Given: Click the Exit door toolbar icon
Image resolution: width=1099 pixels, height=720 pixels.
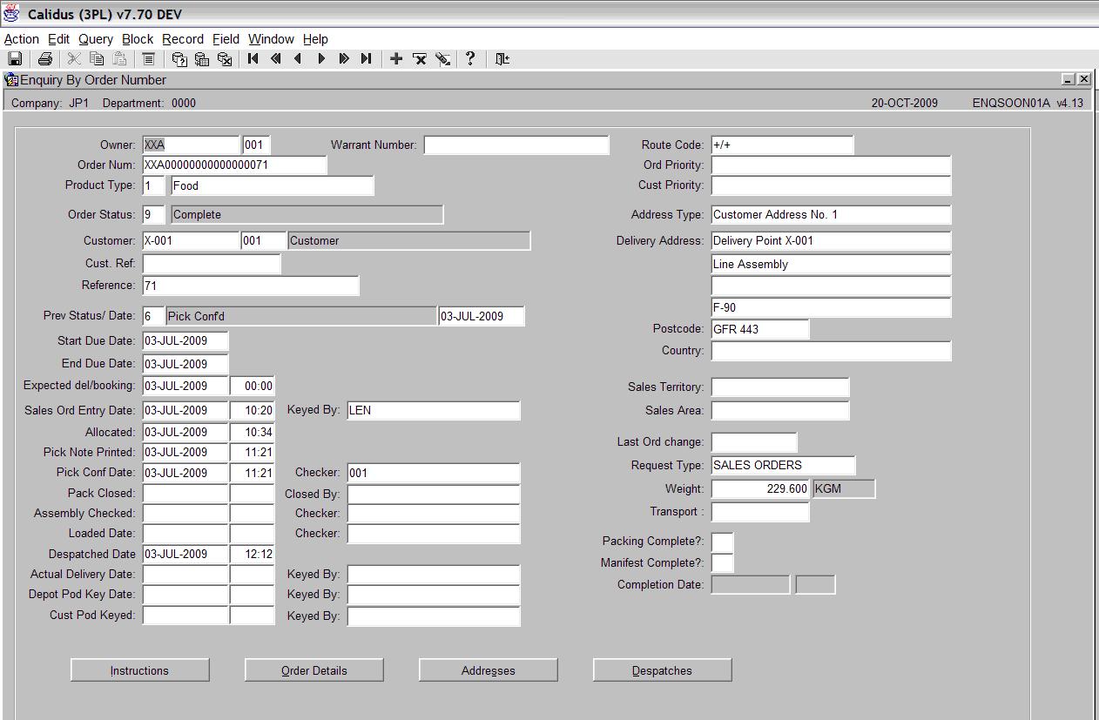Looking at the screenshot, I should click(x=502, y=59).
